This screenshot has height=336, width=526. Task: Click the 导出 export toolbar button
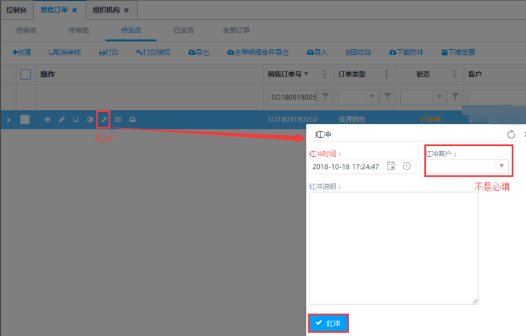(199, 52)
